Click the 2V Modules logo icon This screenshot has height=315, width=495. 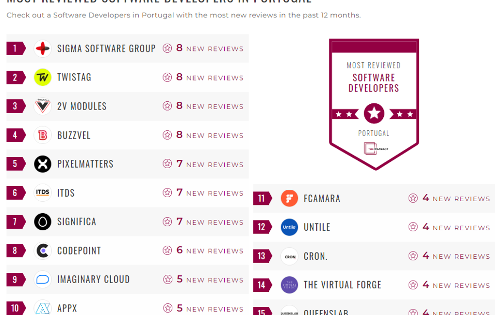click(43, 106)
